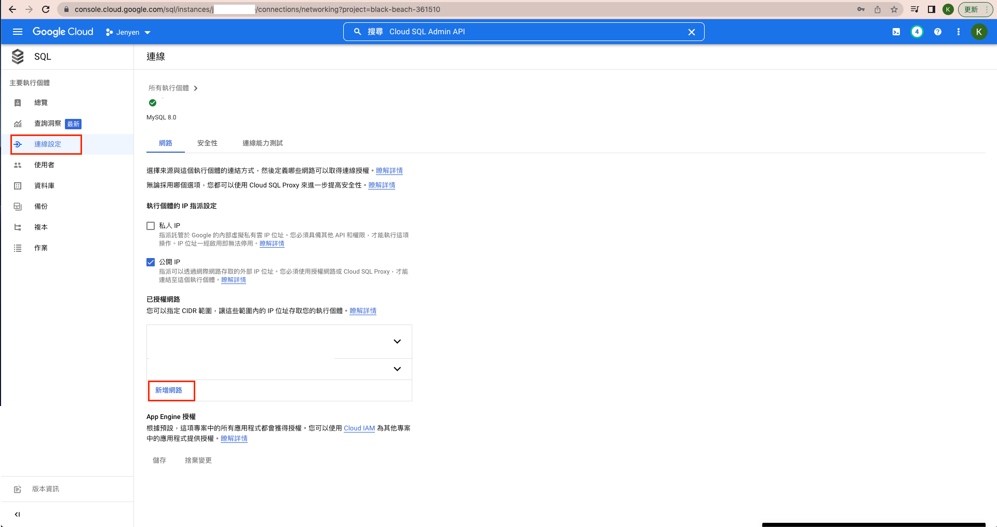Click 新增網路 add network button
Screen dimensions: 997x527
(x=169, y=390)
